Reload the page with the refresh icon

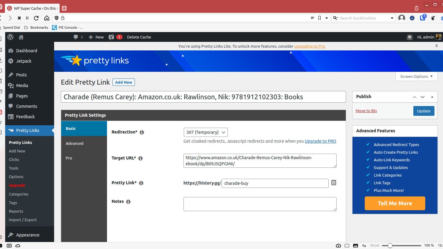coord(36,18)
